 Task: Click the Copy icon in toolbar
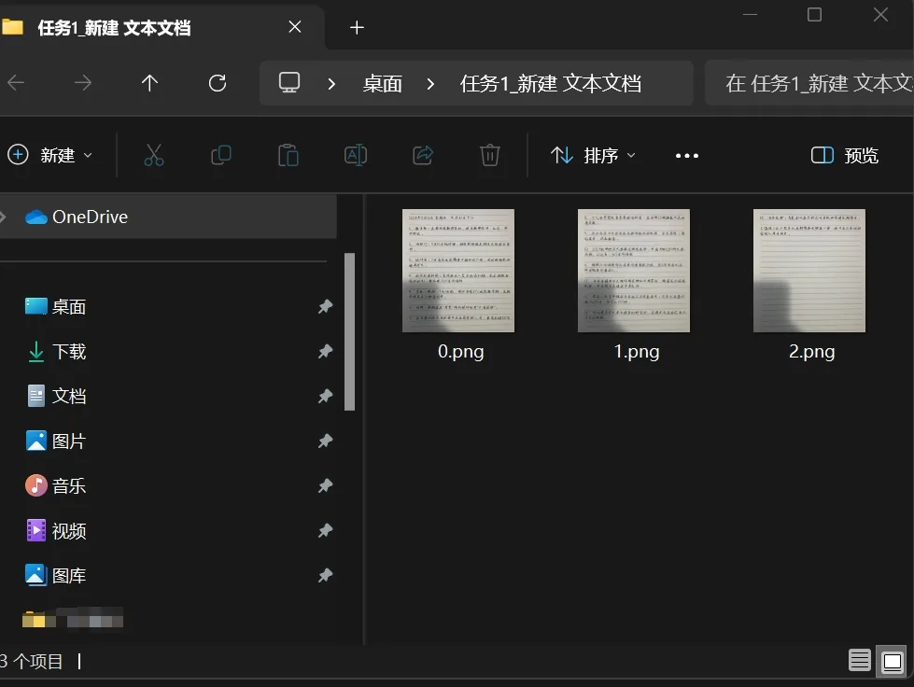tap(221, 156)
